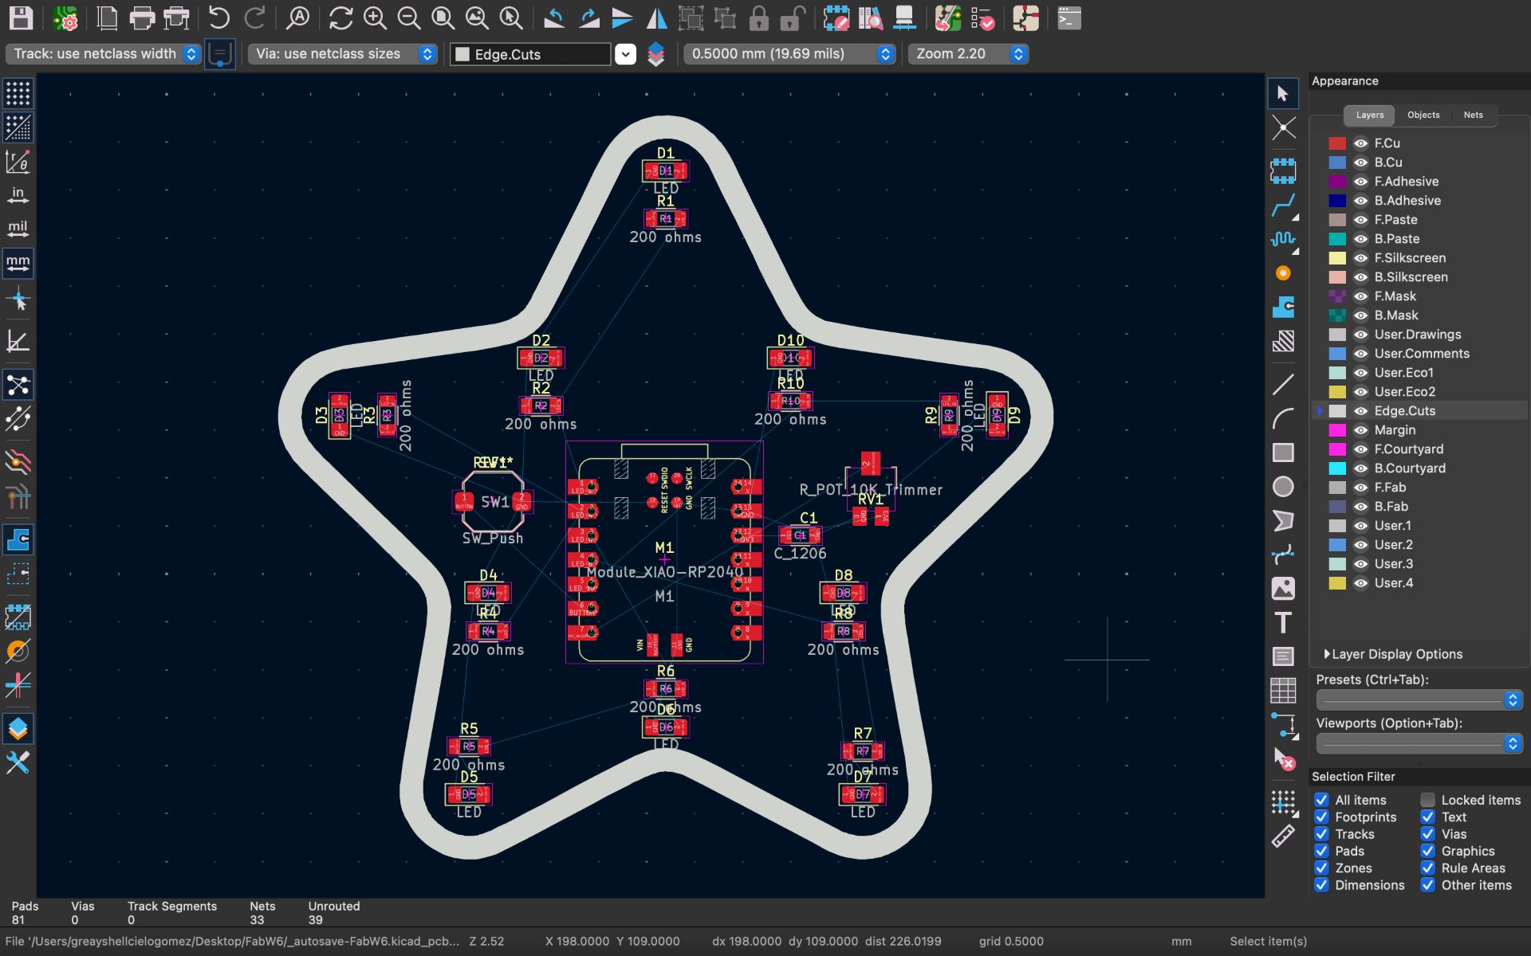Uncheck Footprints in Selection Filter
Screen dimensions: 1531x956
click(1321, 817)
